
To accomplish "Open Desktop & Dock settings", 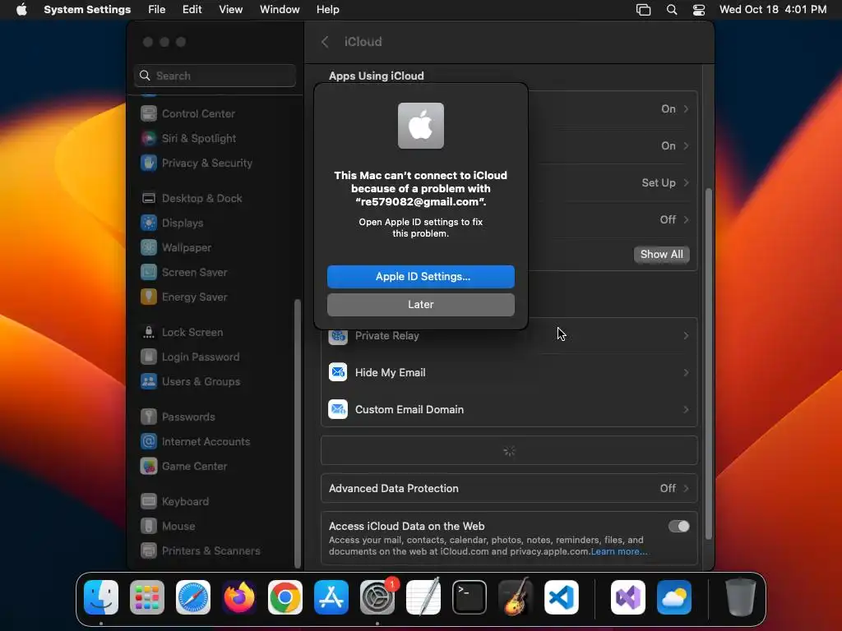I will 191,199.
